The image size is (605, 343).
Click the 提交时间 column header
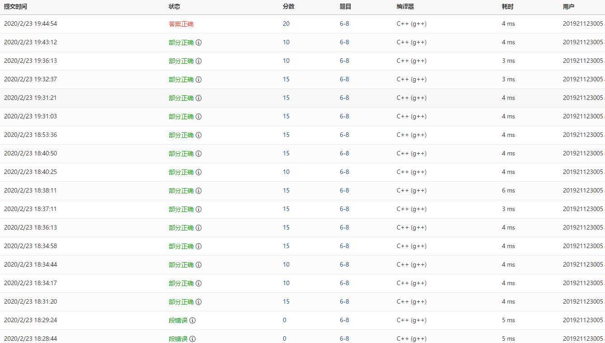coord(15,7)
